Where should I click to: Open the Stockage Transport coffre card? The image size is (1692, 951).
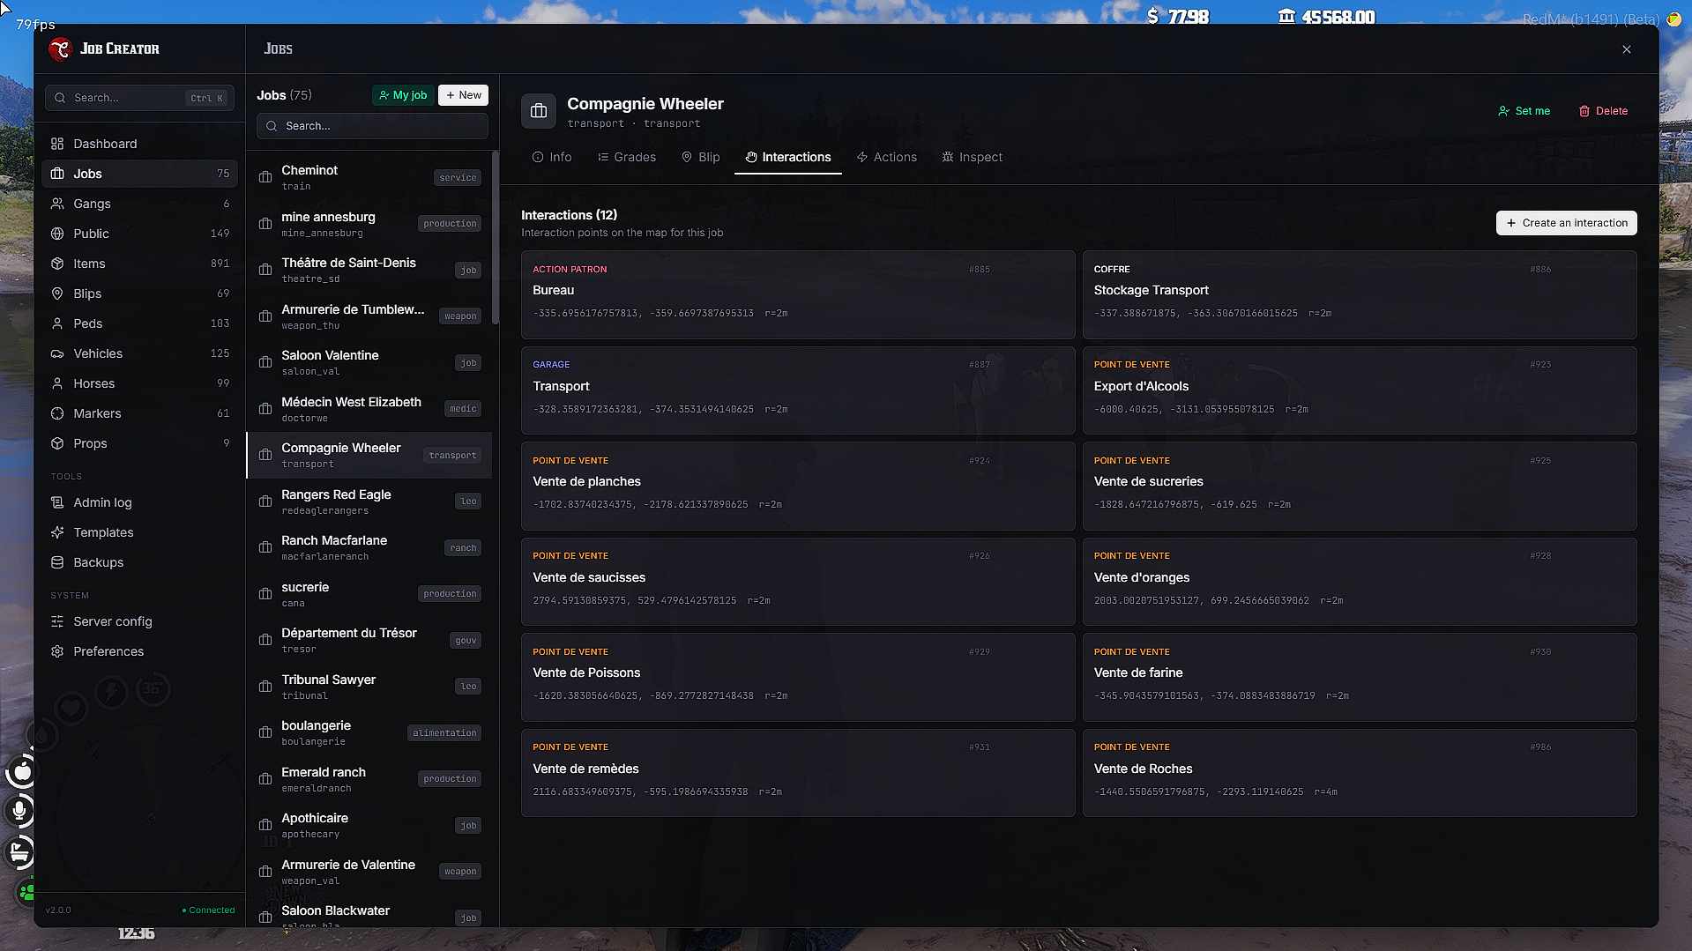click(1360, 295)
